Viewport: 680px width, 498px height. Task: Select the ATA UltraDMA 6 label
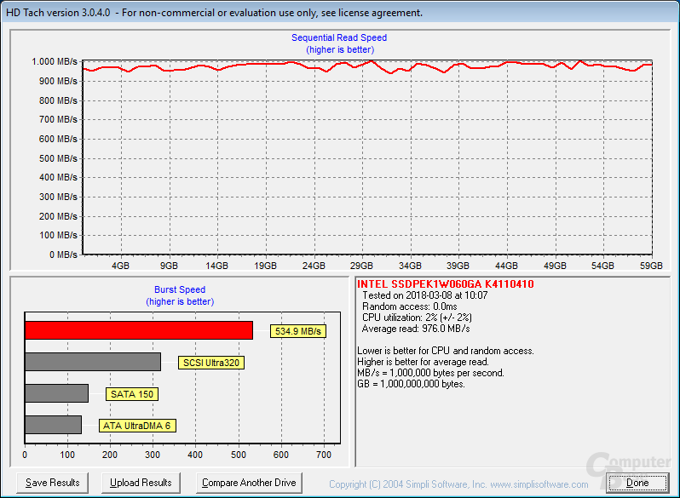[x=137, y=426]
